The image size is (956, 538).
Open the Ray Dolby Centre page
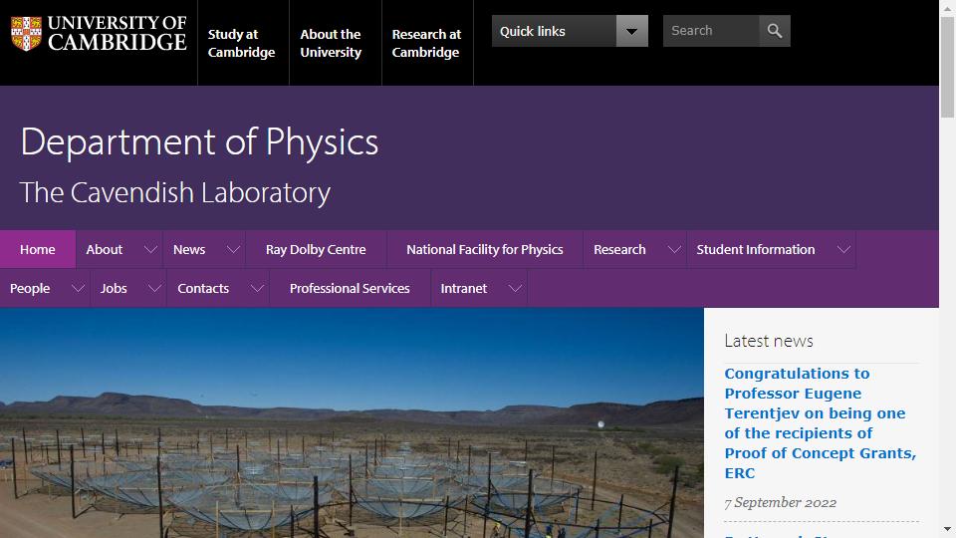click(x=316, y=249)
